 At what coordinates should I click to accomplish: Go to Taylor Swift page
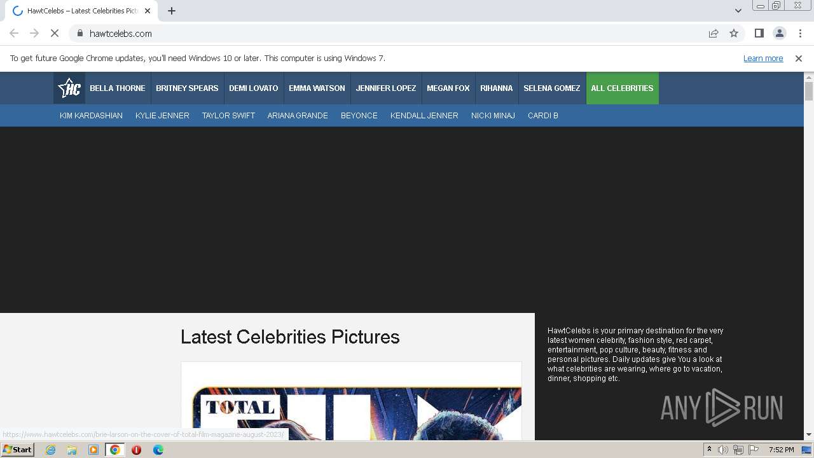(228, 116)
